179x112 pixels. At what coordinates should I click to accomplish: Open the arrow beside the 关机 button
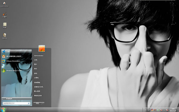tap(43, 103)
